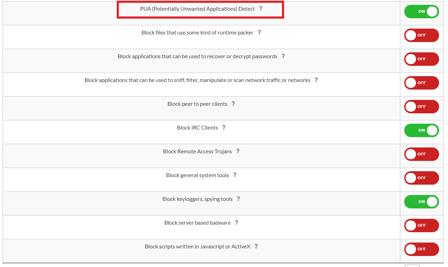Enable Block peer to peer clients
This screenshot has height=267, width=448.
pyautogui.click(x=421, y=106)
